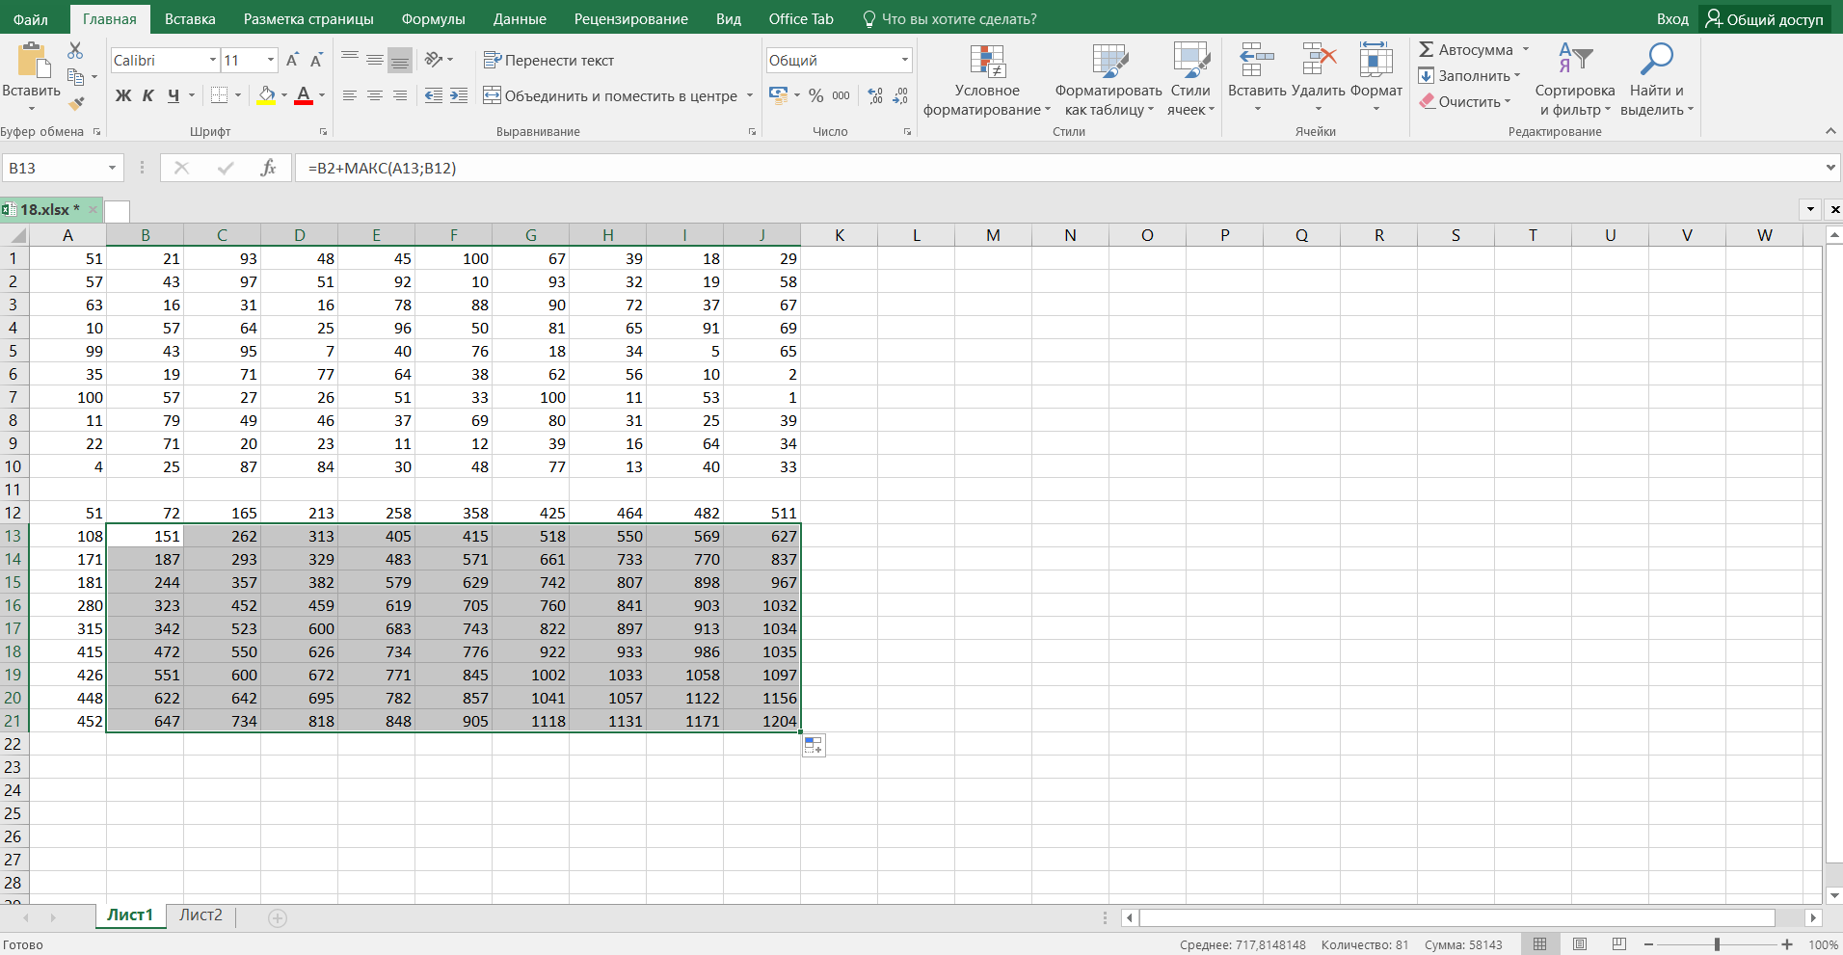This screenshot has width=1843, height=955.
Task: Toggle Underline formatting (Ч)
Action: 174,95
